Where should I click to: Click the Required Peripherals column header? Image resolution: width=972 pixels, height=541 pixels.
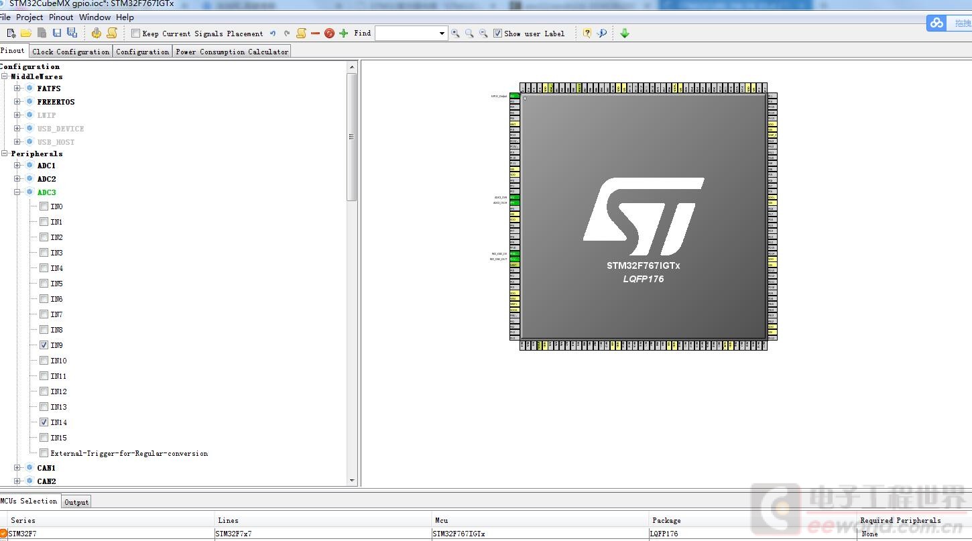[914, 520]
